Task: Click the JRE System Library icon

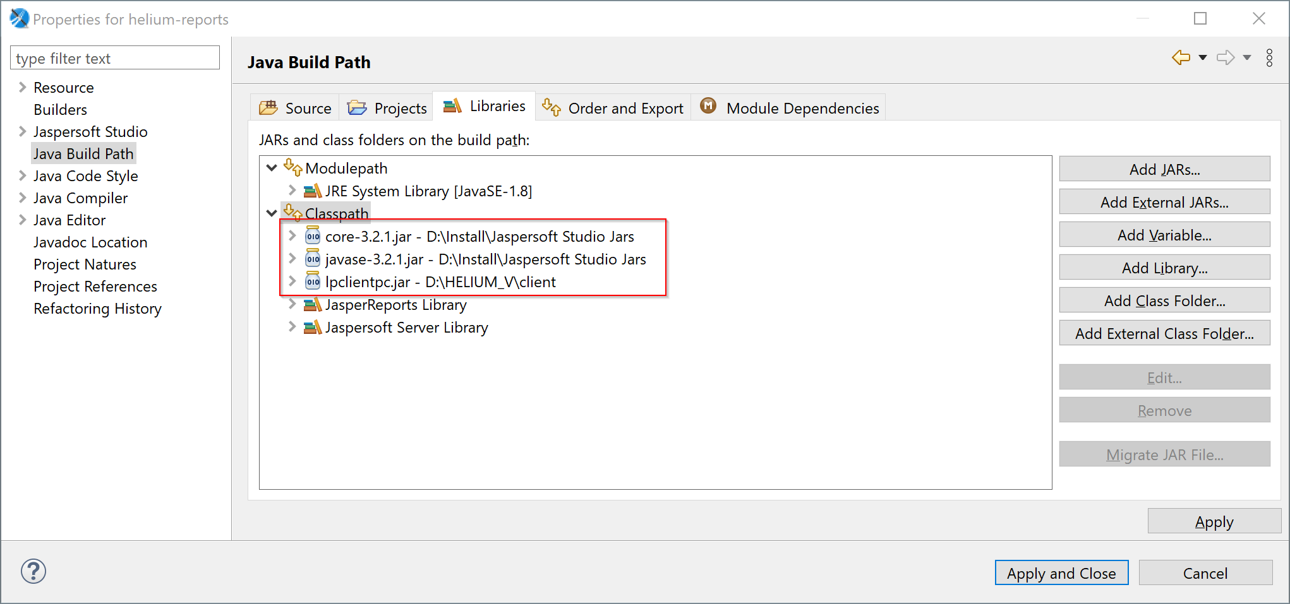Action: 313,191
